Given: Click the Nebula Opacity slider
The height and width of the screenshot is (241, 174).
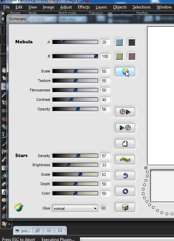Looking at the screenshot, I should click(75, 109).
